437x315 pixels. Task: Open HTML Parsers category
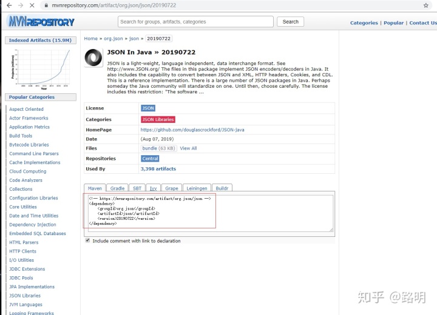24,243
